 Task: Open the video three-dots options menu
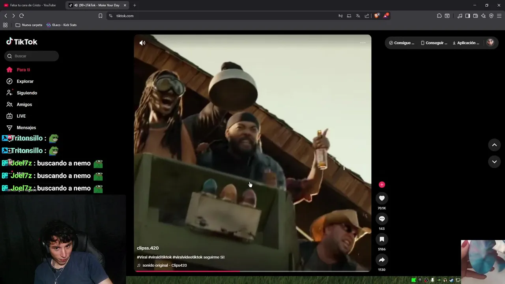363,43
